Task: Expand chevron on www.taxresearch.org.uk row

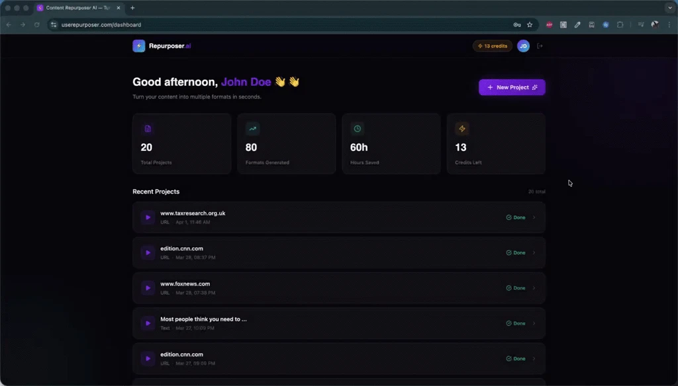Action: click(534, 217)
